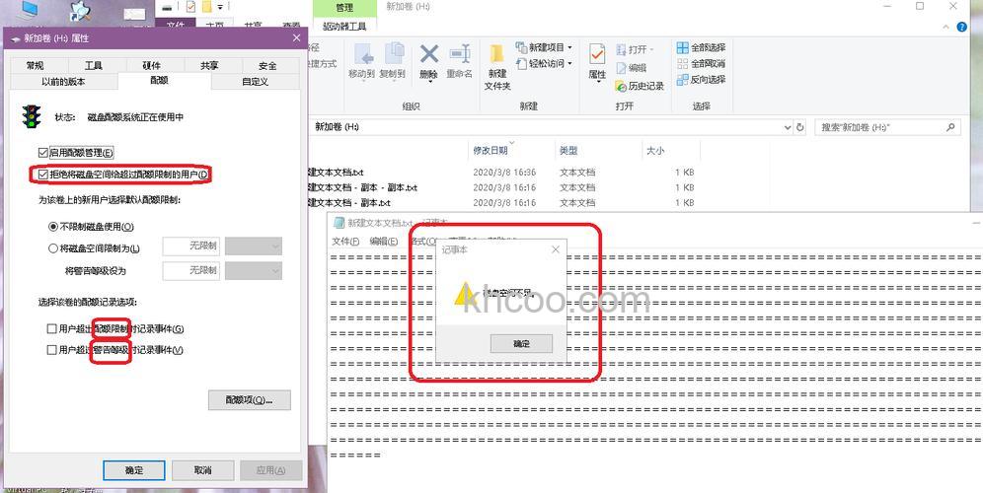This screenshot has height=493, width=983.
Task: Click the Edit (编辑) ribbon icon
Action: (621, 68)
